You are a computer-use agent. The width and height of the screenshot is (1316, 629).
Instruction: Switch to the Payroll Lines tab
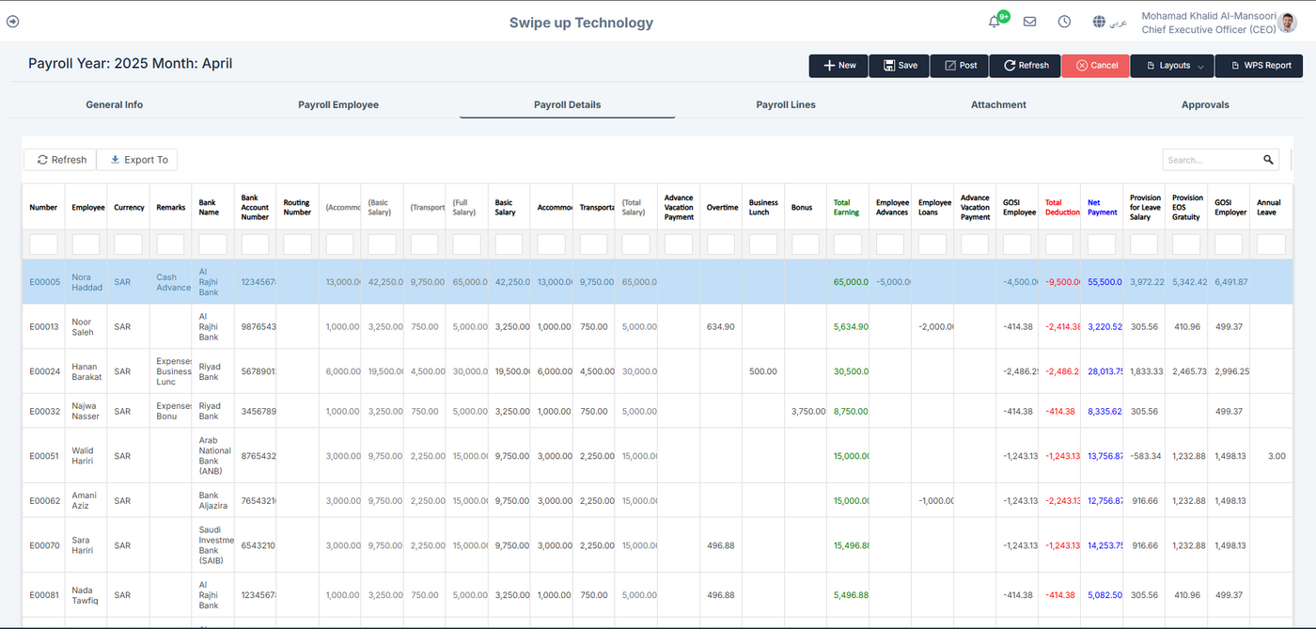[785, 104]
